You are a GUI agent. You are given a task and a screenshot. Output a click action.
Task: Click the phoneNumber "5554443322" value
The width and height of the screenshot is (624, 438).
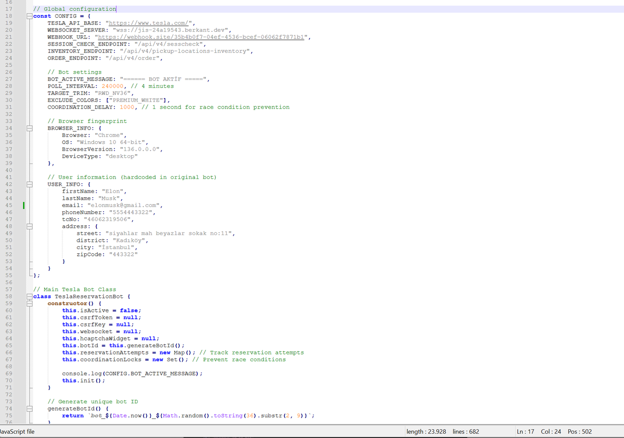click(x=130, y=212)
